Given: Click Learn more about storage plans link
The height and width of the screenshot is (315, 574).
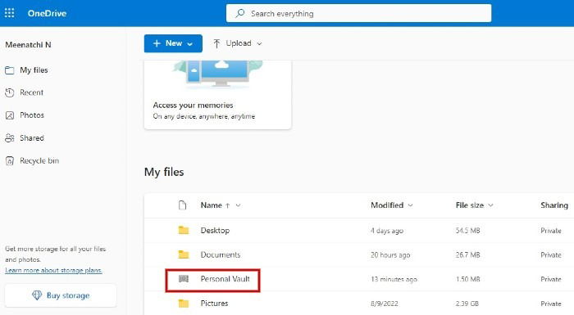Looking at the screenshot, I should [53, 271].
